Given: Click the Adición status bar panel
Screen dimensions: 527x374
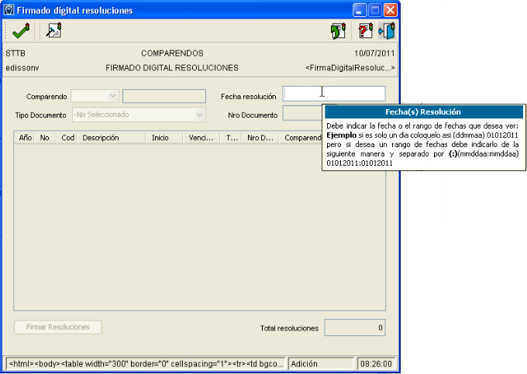Looking at the screenshot, I should coord(320,362).
